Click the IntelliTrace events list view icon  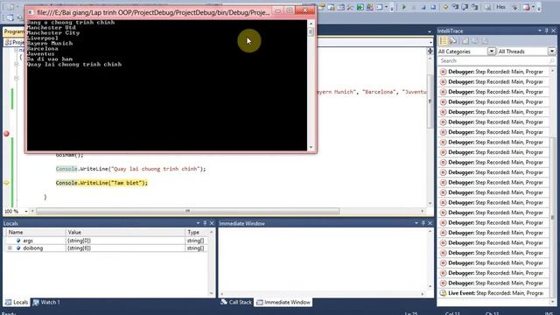tap(444, 41)
